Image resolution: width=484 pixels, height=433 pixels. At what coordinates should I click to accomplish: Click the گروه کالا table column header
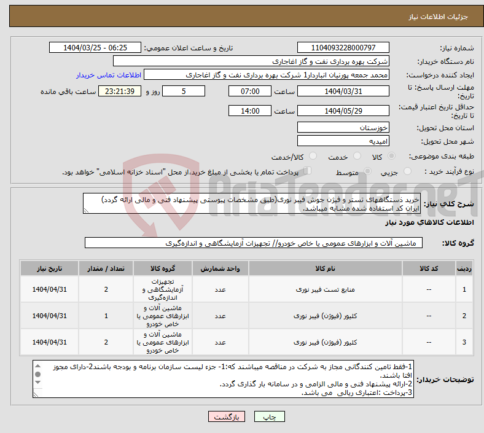(x=163, y=268)
